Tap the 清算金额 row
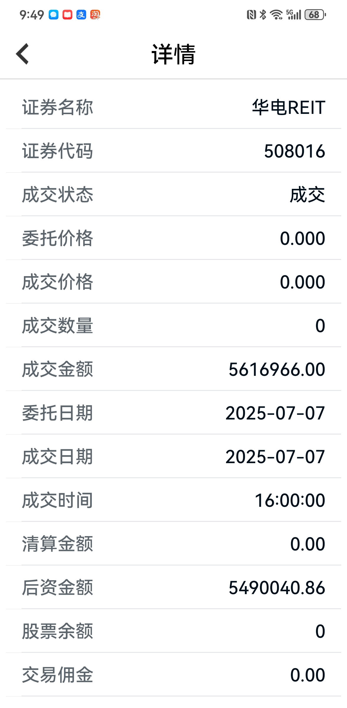This screenshot has width=347, height=708. point(173,544)
